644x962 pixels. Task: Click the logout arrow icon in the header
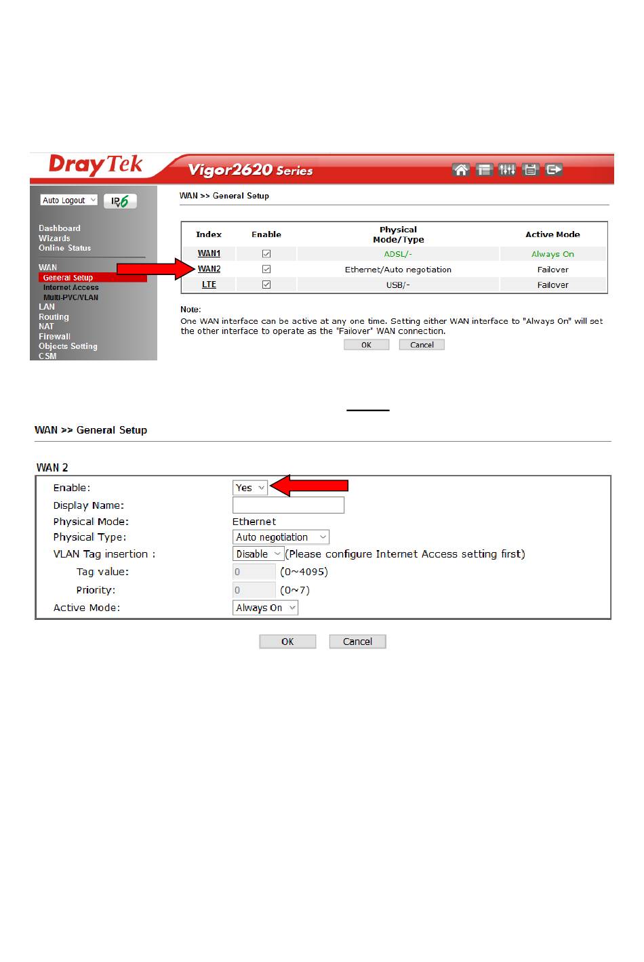[x=554, y=169]
